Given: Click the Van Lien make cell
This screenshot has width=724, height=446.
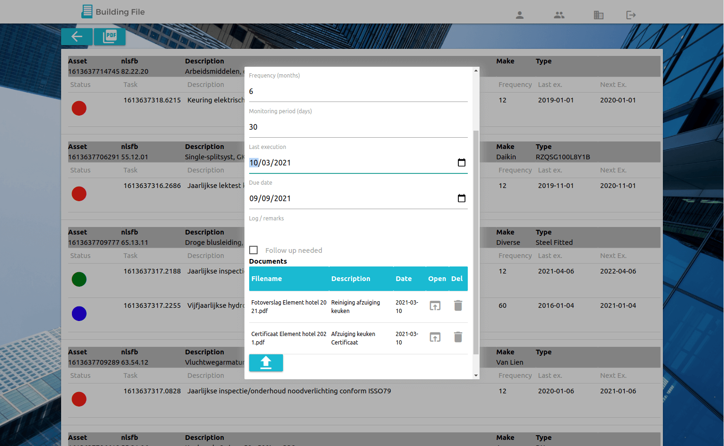Looking at the screenshot, I should click(510, 362).
